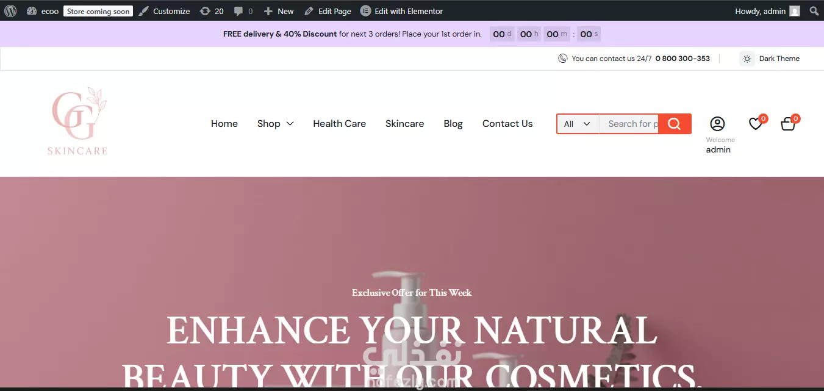Open the wishlist heart icon

coord(756,124)
